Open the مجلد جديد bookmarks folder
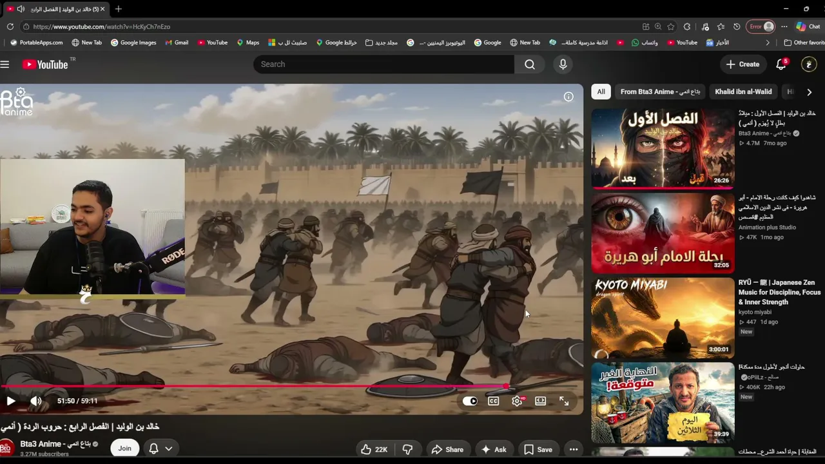Screen dimensions: 825x464 point(382,43)
